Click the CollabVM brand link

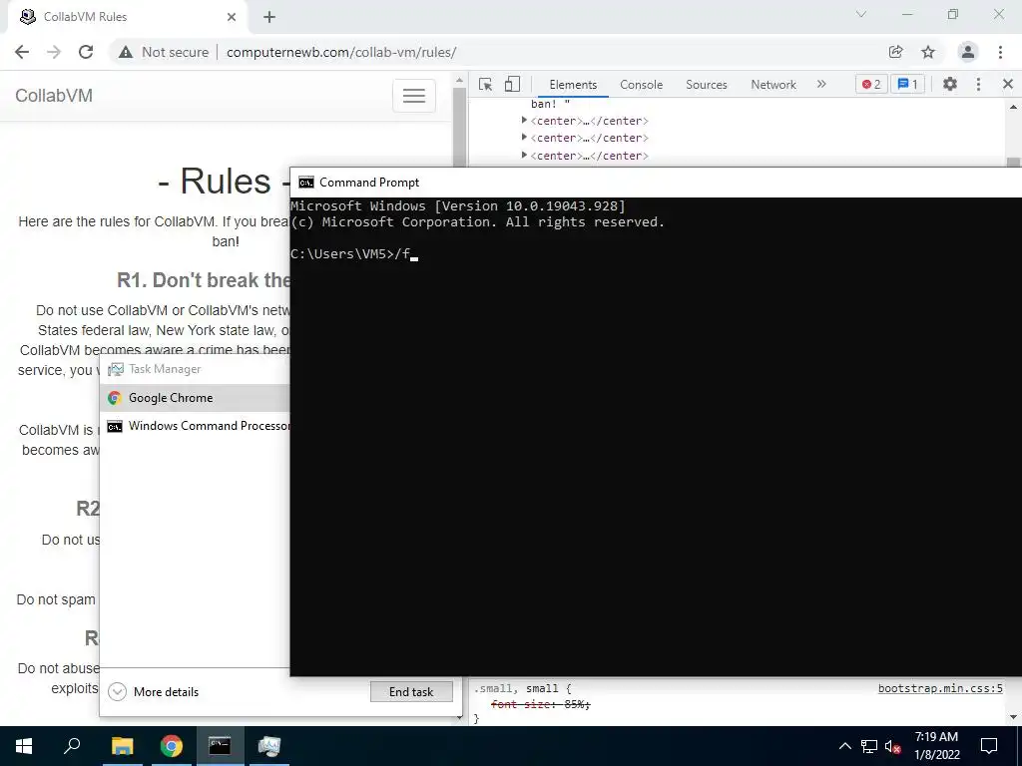coord(54,96)
